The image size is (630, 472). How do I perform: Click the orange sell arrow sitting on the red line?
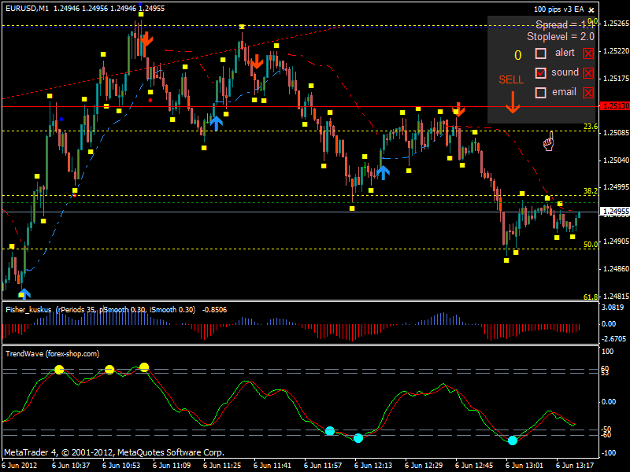click(458, 109)
